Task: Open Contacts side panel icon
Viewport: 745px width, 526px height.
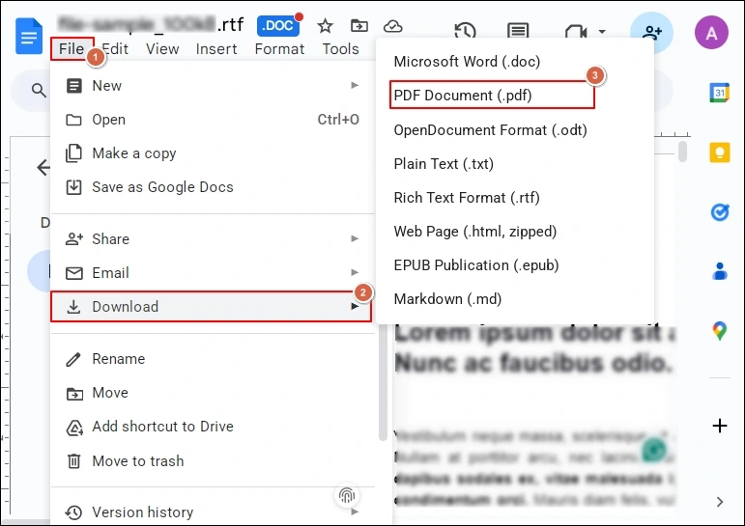Action: point(719,271)
